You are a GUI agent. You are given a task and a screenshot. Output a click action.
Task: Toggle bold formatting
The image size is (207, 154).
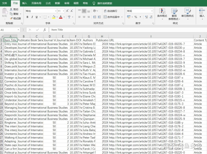[27, 17]
